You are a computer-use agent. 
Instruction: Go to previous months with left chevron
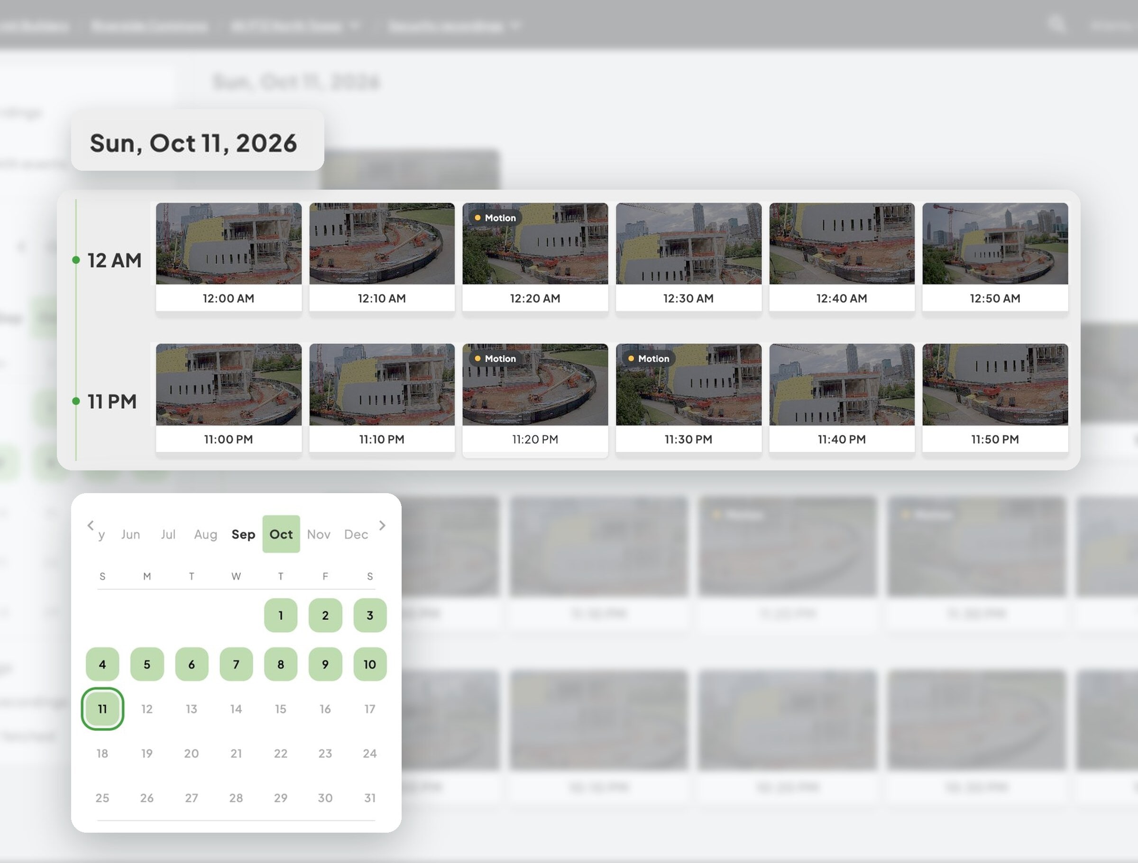coord(91,525)
